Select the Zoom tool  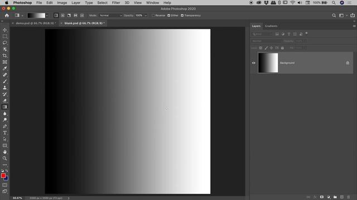5,158
